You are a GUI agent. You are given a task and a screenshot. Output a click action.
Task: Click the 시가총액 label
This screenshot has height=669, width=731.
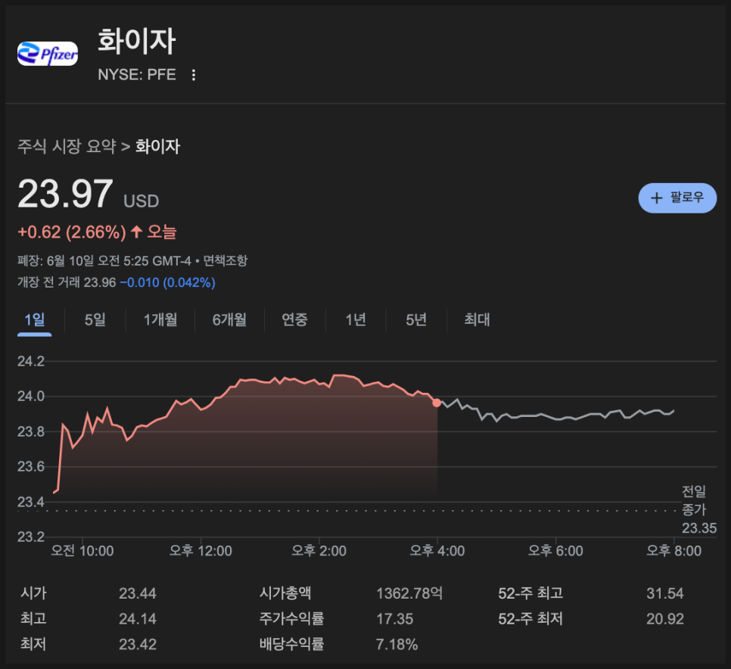click(285, 593)
